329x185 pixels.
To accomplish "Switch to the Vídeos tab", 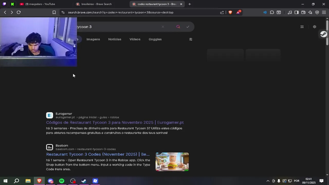I will click(x=135, y=39).
